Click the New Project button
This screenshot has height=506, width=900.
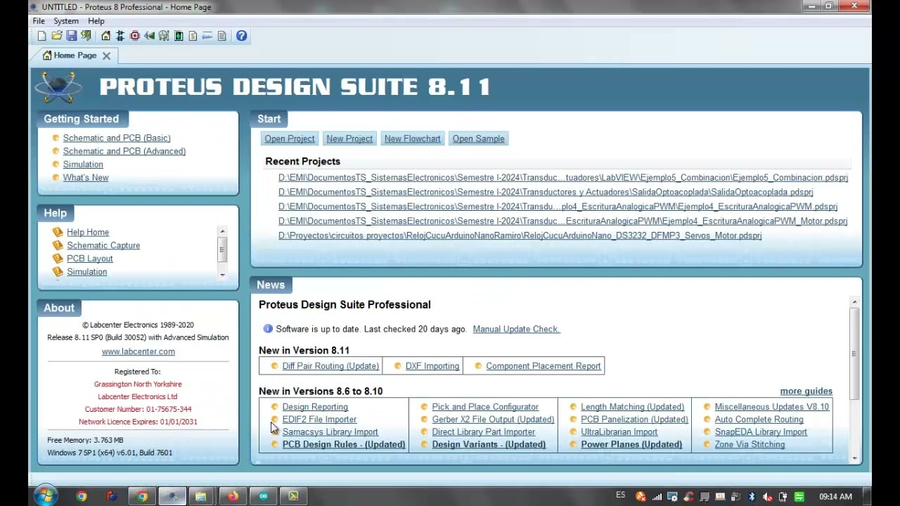[x=349, y=138]
